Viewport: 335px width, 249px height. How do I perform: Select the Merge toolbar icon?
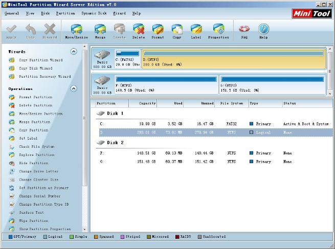point(100,29)
